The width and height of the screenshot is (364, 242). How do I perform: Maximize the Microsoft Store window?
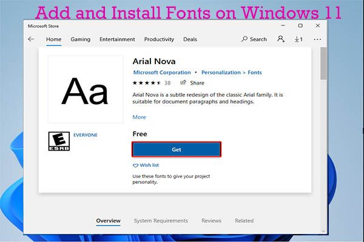click(300, 25)
